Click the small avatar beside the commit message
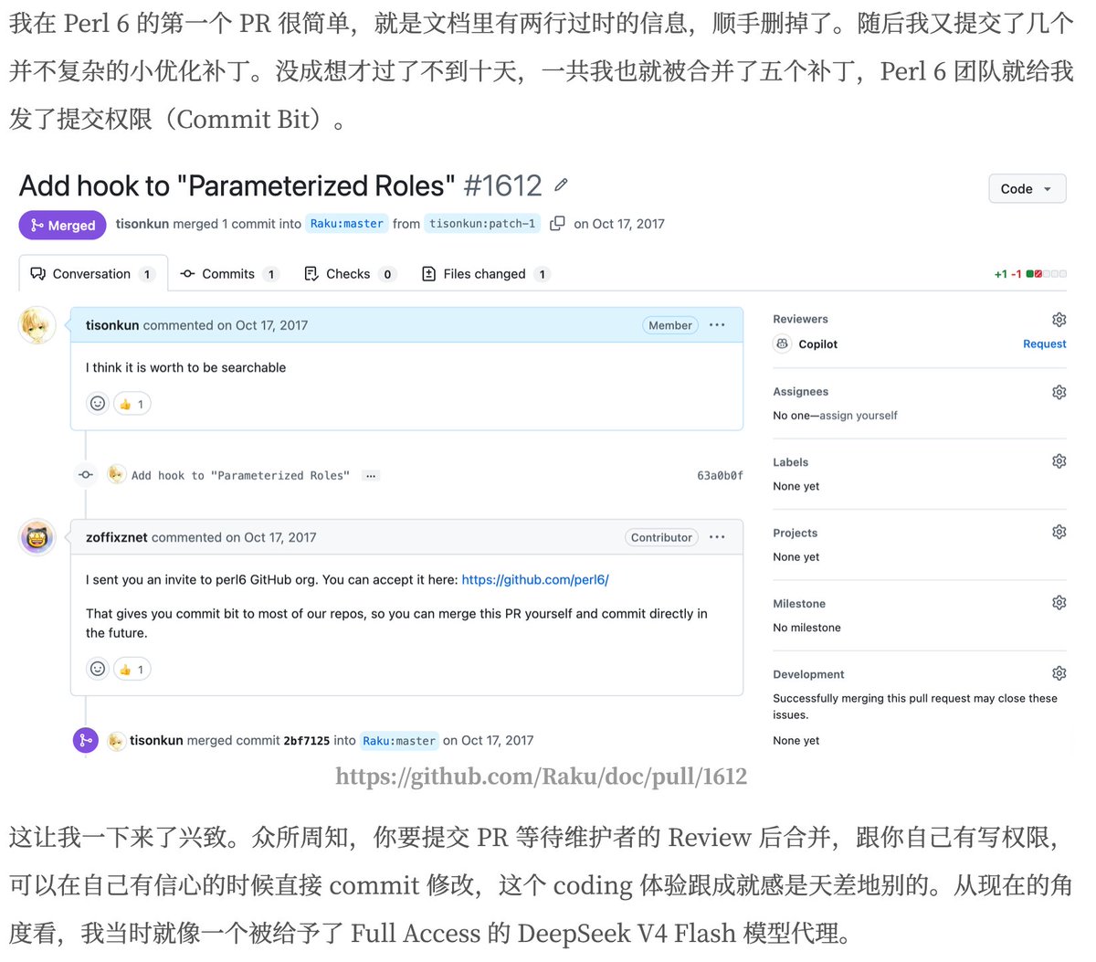 click(116, 474)
